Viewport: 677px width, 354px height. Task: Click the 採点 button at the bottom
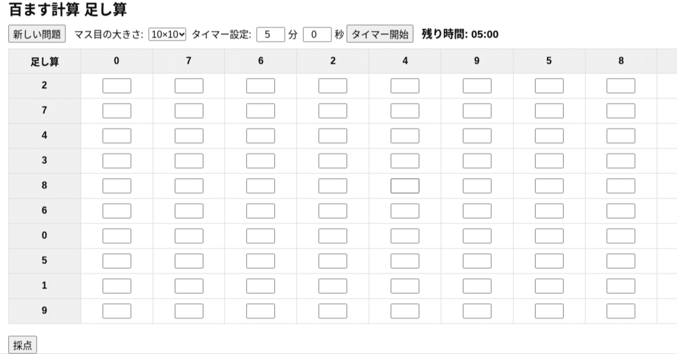click(x=23, y=344)
